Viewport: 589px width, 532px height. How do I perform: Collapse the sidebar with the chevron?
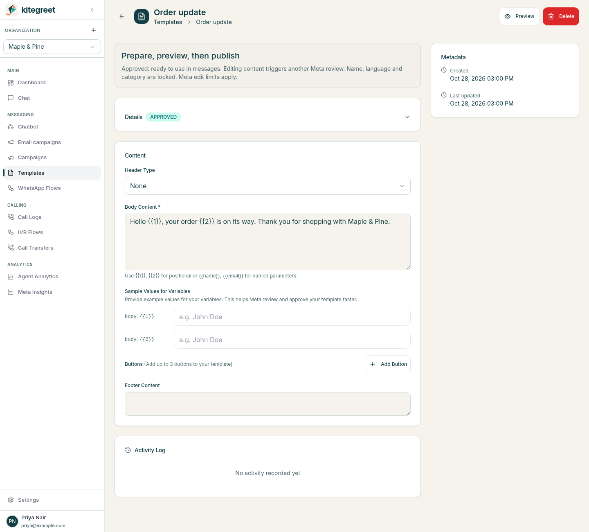(92, 10)
